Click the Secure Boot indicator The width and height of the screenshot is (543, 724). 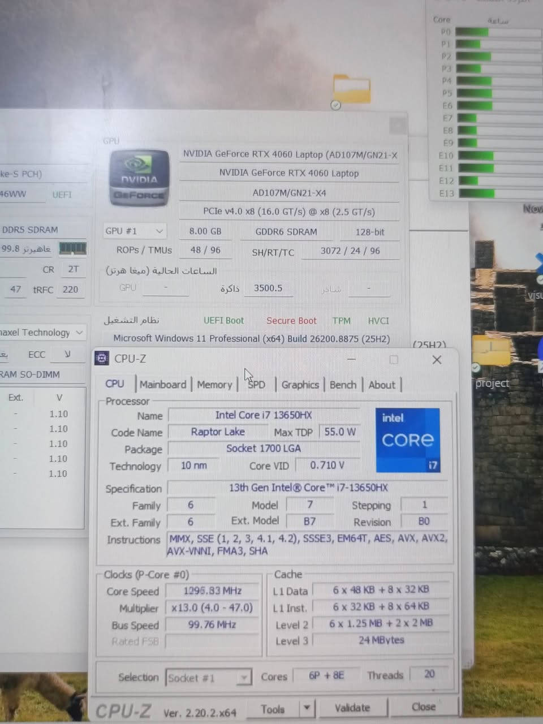[x=291, y=321]
